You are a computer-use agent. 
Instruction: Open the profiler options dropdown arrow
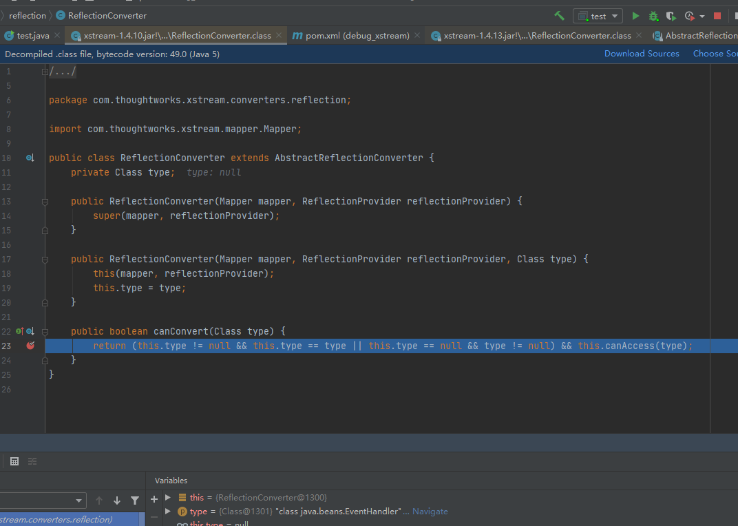coord(702,17)
